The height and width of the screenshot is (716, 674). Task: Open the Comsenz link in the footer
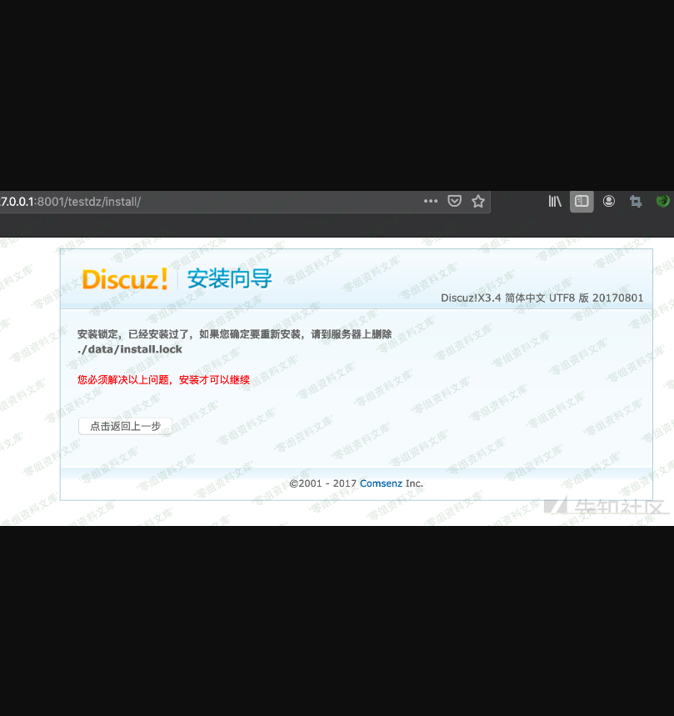(x=381, y=483)
